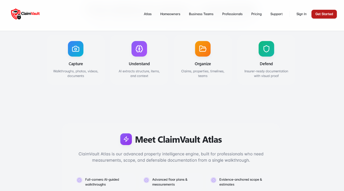View the Pricing page
The height and width of the screenshot is (191, 344).
click(x=256, y=14)
